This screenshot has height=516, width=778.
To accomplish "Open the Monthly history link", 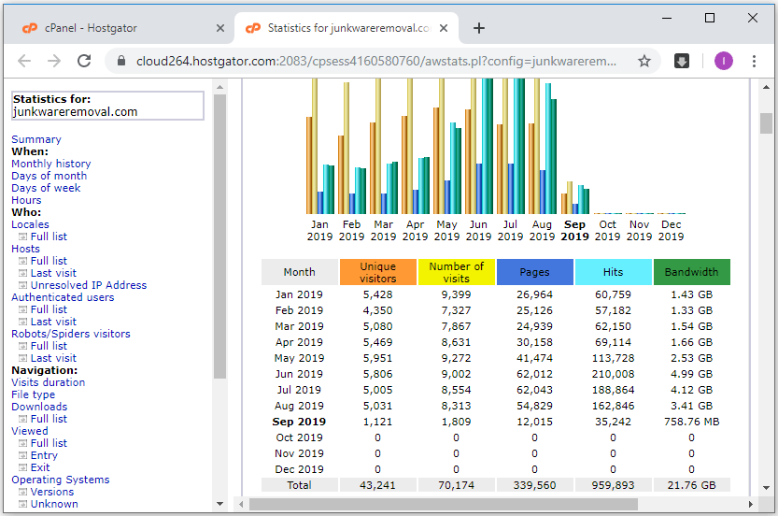I will (x=51, y=164).
